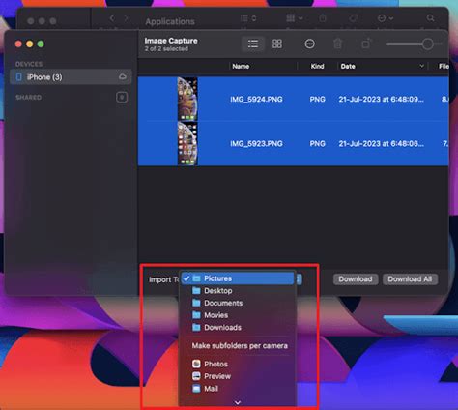Viewport: 458px width, 410px height.
Task: Click date 21-Jul-2023 at 6:48:06
Action: pyautogui.click(x=381, y=143)
